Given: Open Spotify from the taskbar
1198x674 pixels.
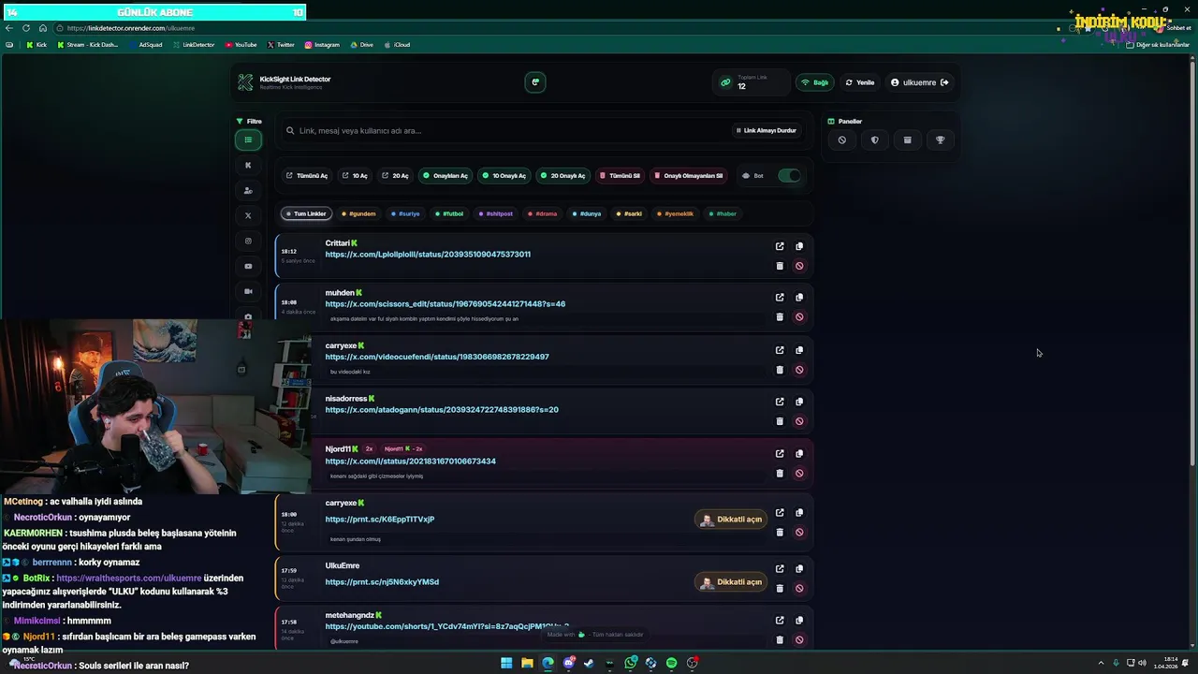Looking at the screenshot, I should click(x=671, y=663).
